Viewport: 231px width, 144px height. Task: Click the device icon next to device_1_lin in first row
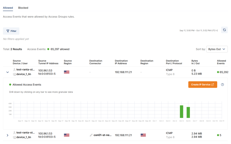14,74
